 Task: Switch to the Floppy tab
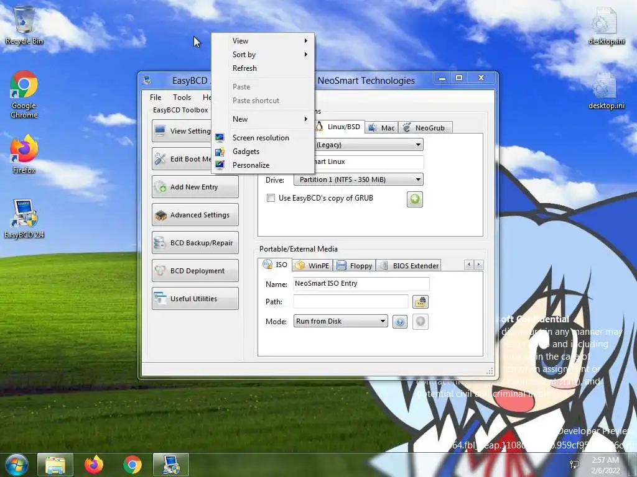(354, 266)
